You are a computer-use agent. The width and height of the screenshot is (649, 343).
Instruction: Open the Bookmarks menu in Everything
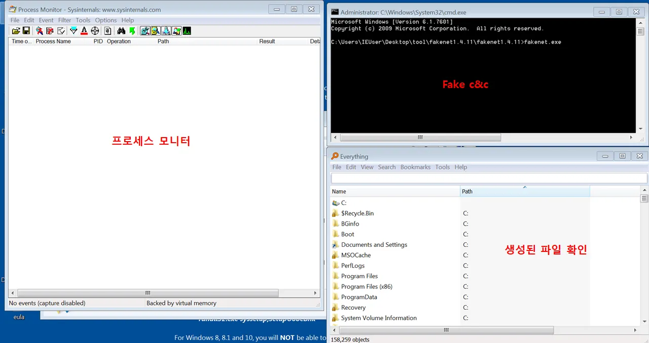[x=415, y=167]
